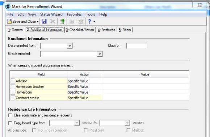Click the Advisor Action cell Specific Value
This screenshot has width=210, height=137.
[85, 81]
